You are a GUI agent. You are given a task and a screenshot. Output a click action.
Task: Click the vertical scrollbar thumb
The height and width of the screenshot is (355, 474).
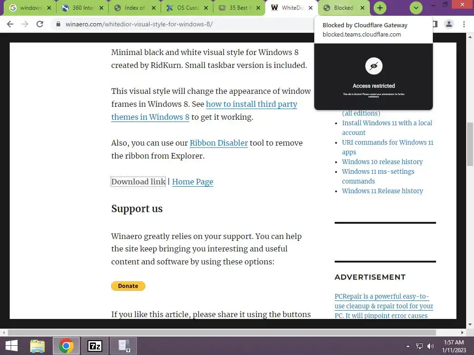pyautogui.click(x=470, y=144)
